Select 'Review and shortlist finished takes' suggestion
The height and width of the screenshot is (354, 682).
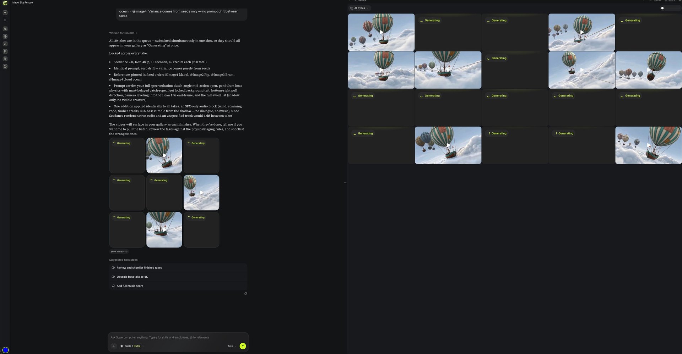coord(178,268)
